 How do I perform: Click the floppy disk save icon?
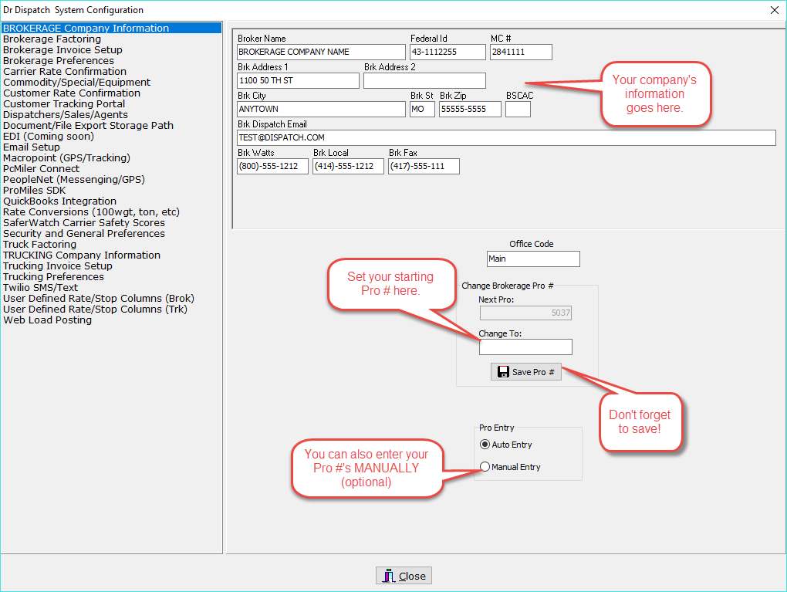coord(503,371)
